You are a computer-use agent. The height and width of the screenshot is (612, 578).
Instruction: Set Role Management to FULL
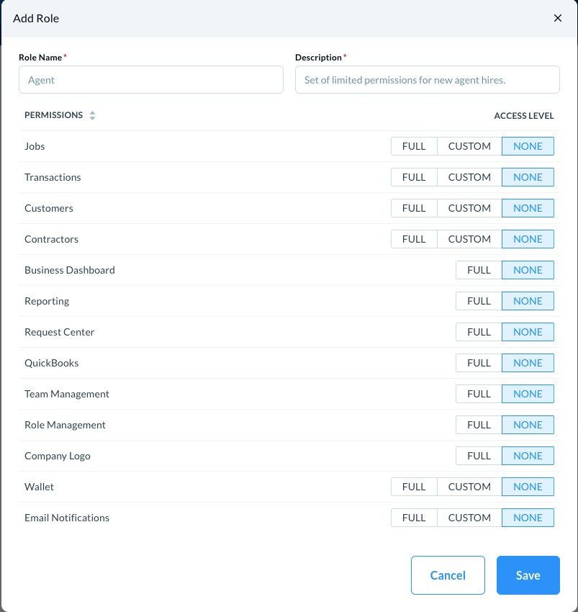coord(479,425)
